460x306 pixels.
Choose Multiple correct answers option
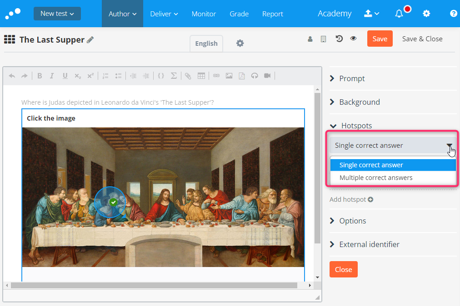click(393, 178)
